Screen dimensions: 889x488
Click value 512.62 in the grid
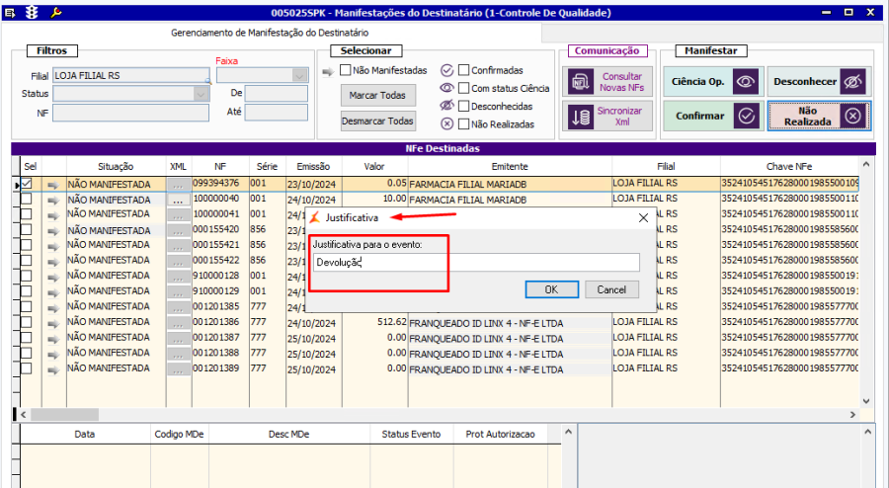pyautogui.click(x=392, y=322)
